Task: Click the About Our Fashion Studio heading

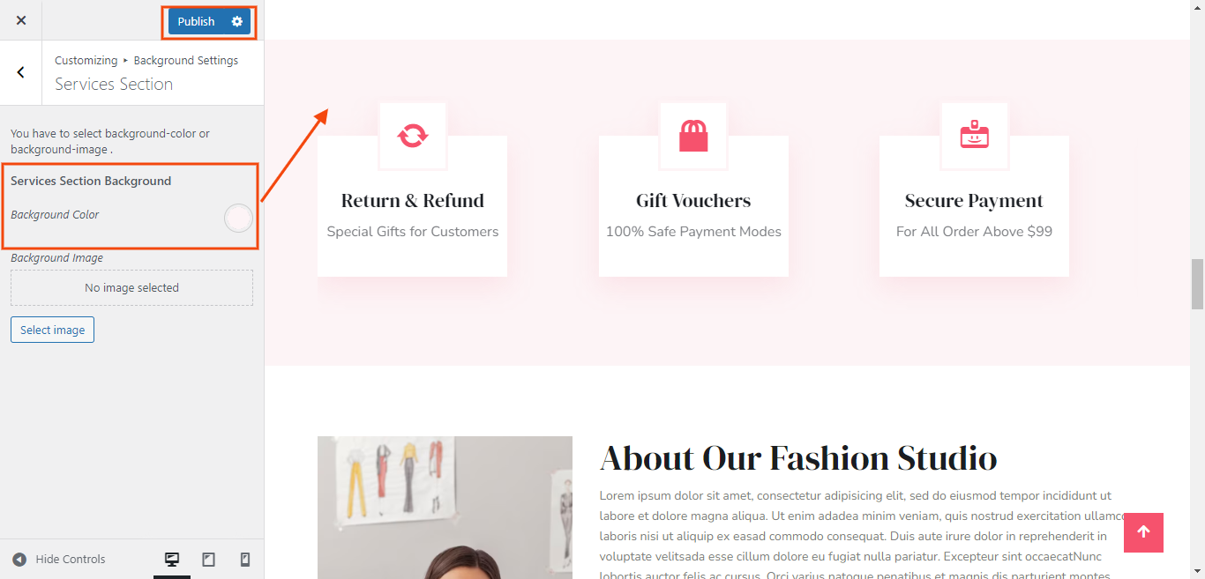Action: (x=798, y=458)
